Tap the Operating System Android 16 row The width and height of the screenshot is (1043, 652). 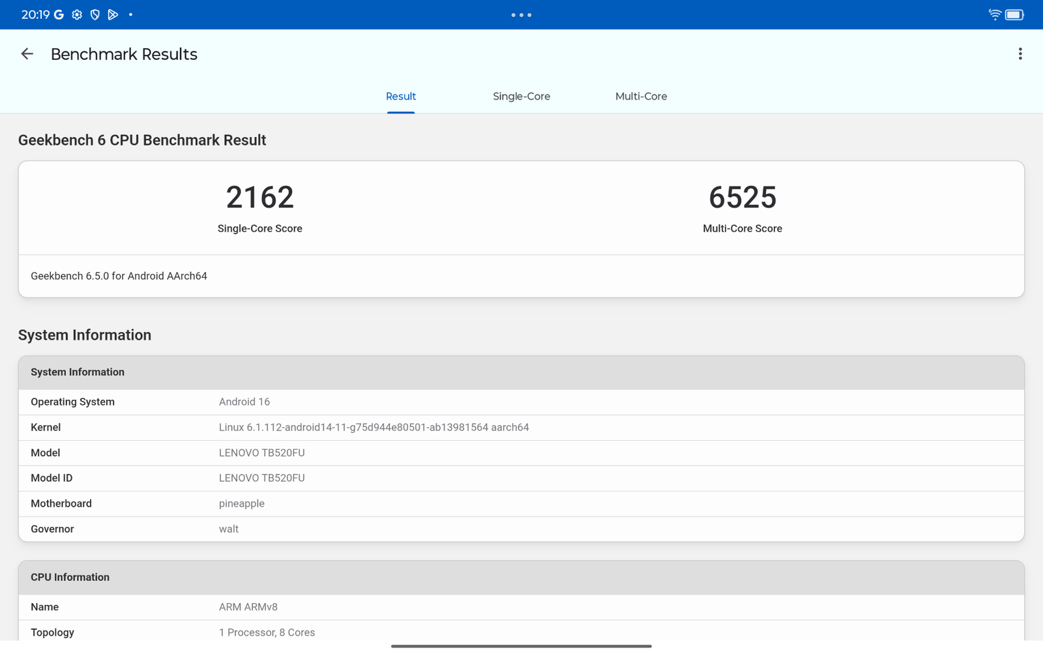click(244, 402)
